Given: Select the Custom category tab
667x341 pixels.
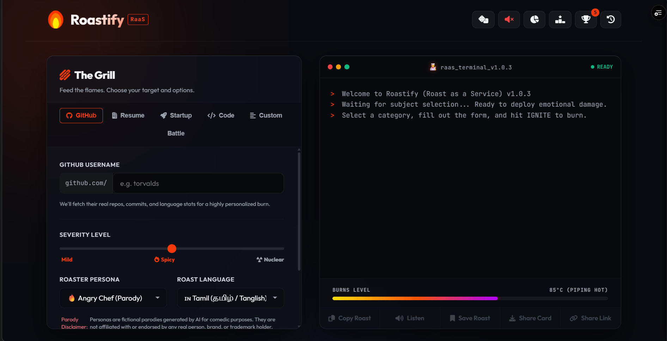Looking at the screenshot, I should [x=266, y=115].
